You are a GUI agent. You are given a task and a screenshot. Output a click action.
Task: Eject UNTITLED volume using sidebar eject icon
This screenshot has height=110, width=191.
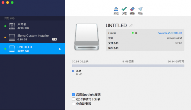[60, 49]
